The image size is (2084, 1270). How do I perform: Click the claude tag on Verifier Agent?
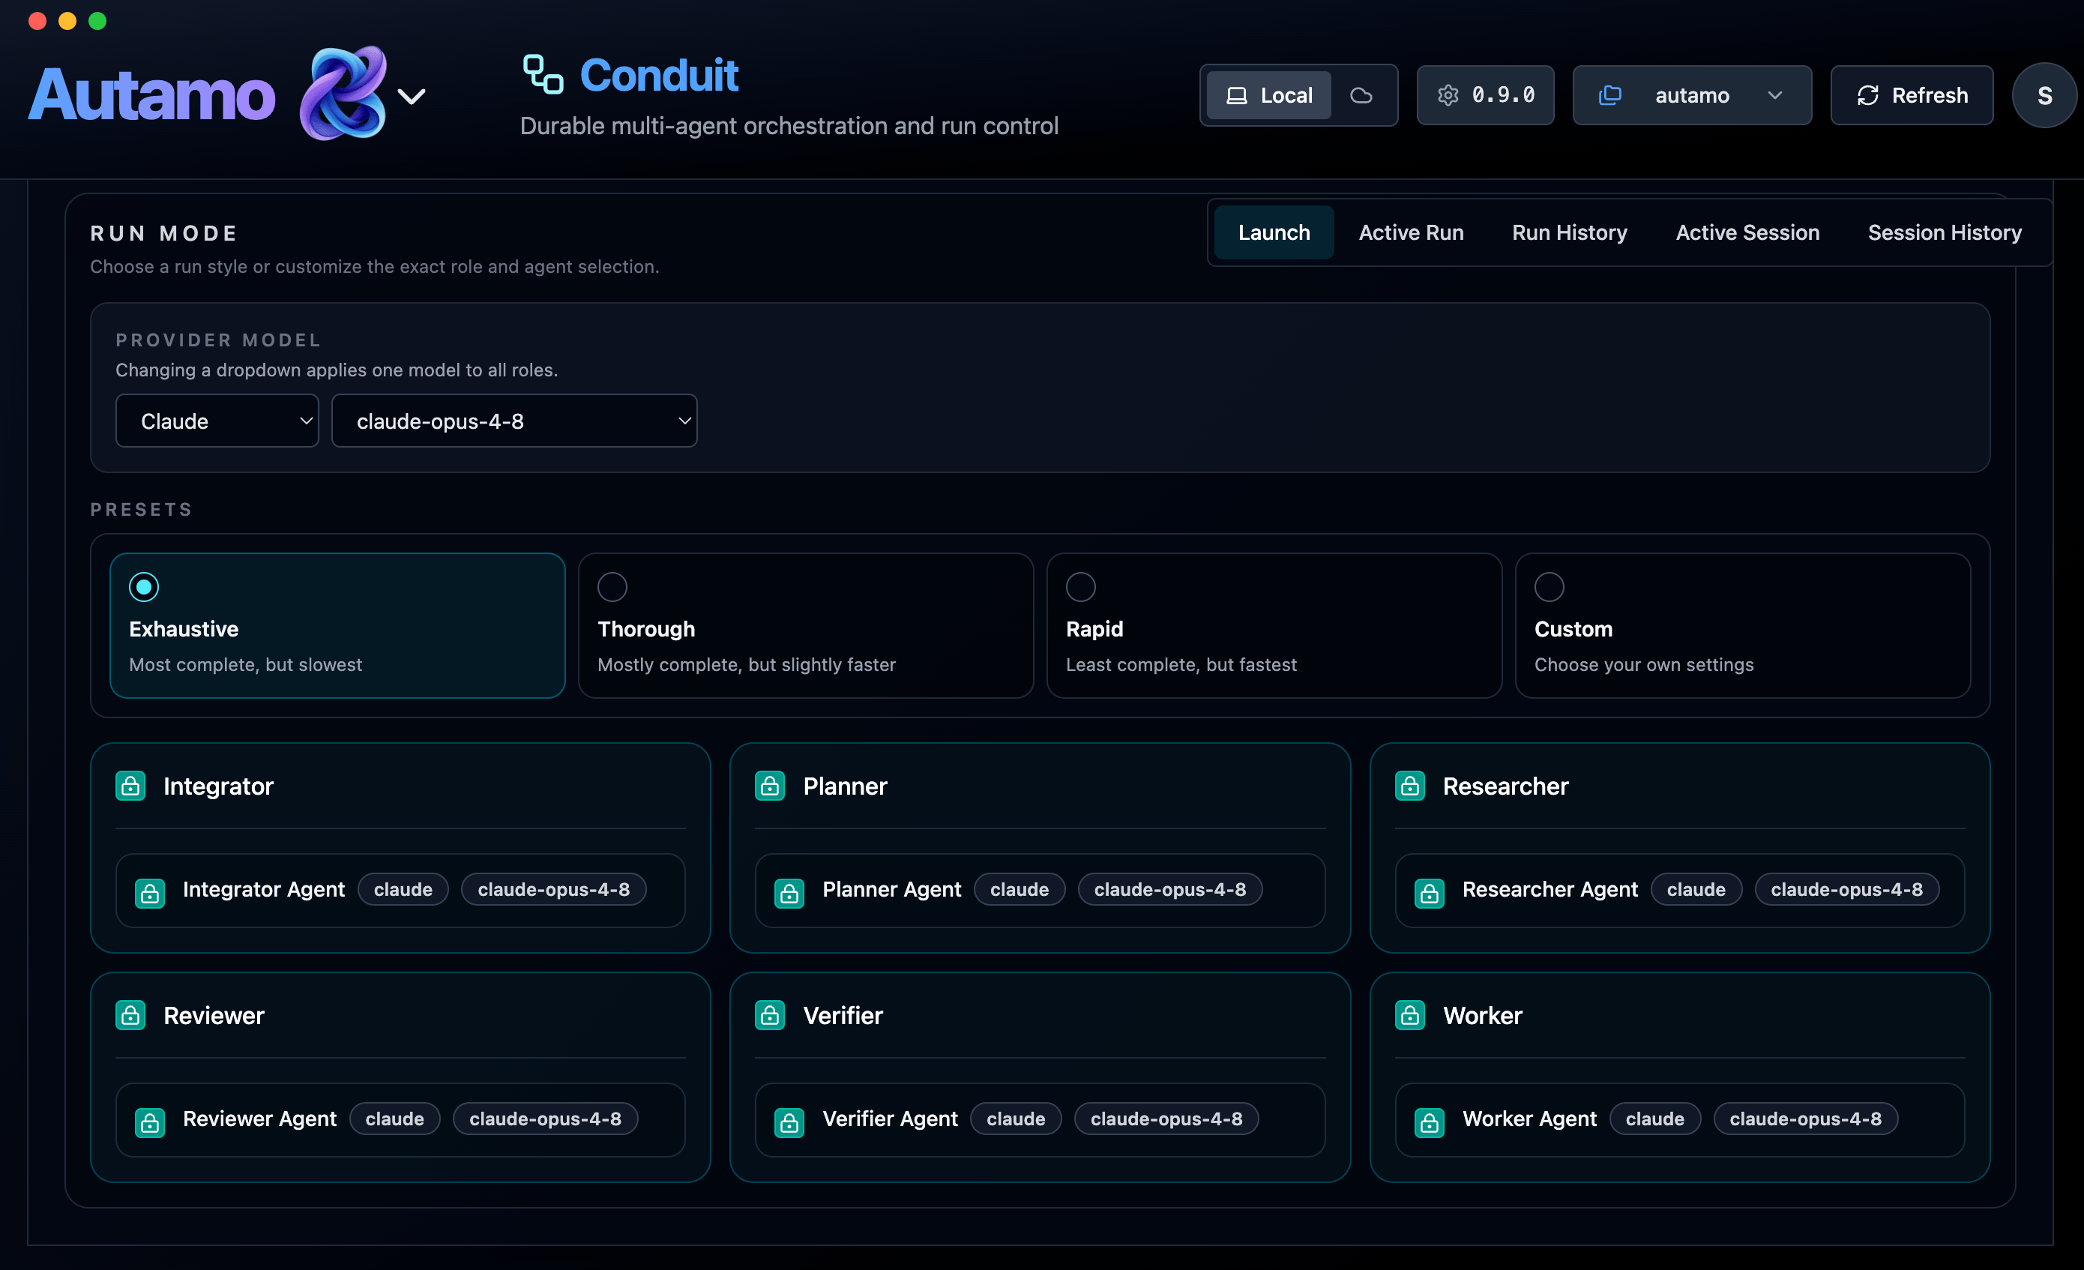tap(1016, 1119)
